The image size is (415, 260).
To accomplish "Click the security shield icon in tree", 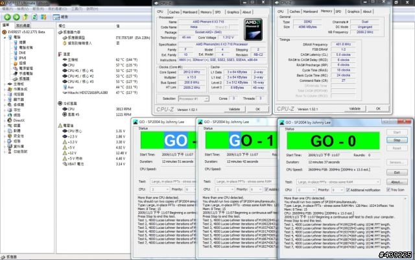I will point(10,136).
